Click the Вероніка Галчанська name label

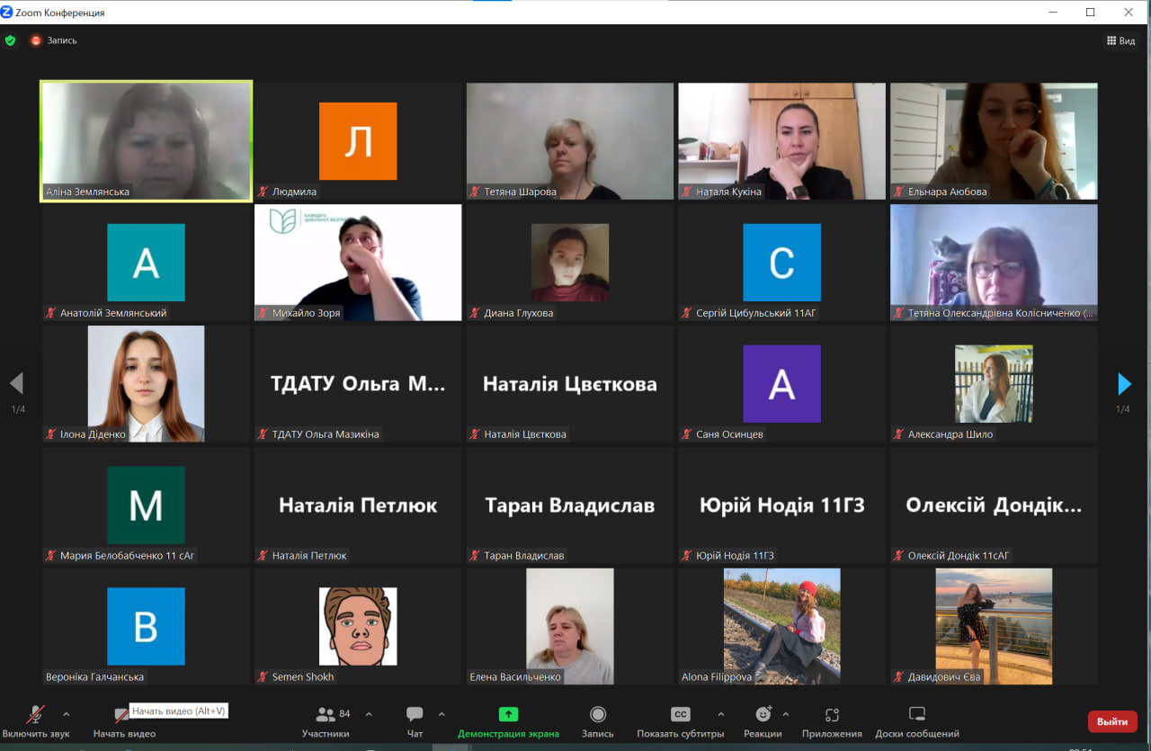point(94,677)
